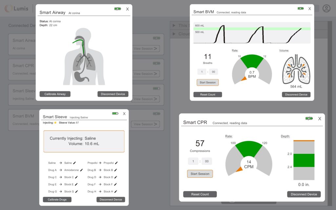Click the CPR depth gauge bar
Screen dimensions: 336x210
tap(304, 160)
